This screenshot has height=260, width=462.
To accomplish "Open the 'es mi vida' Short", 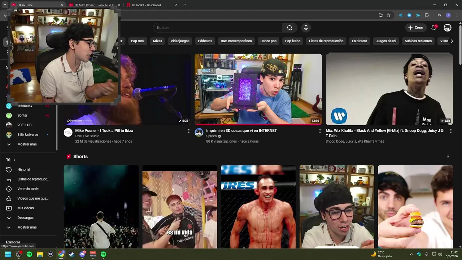I will pos(180,207).
